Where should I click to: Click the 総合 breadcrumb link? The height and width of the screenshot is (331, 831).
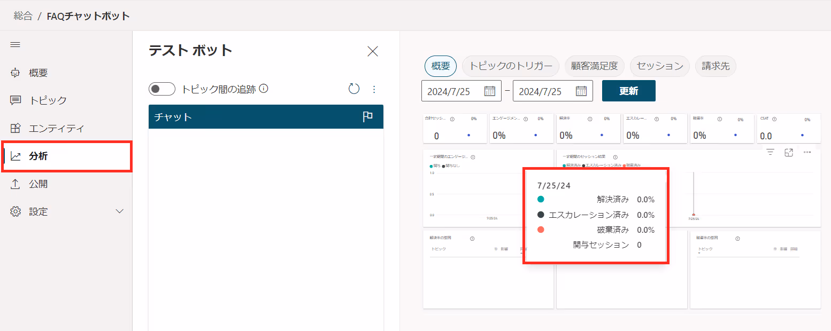click(x=23, y=16)
